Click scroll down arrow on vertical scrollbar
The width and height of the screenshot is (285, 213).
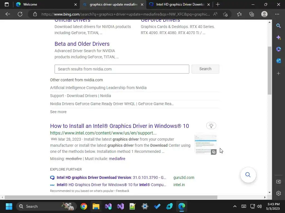[269, 192]
